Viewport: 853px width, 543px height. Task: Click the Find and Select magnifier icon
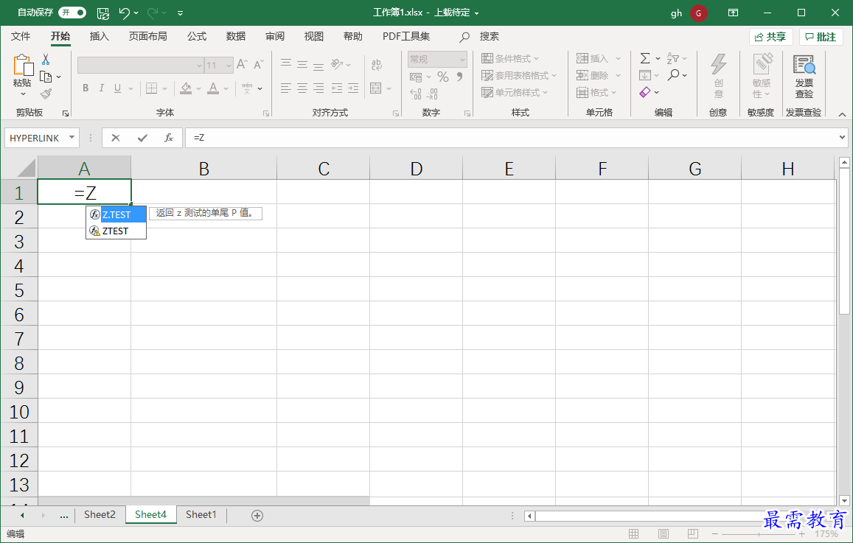pyautogui.click(x=673, y=75)
